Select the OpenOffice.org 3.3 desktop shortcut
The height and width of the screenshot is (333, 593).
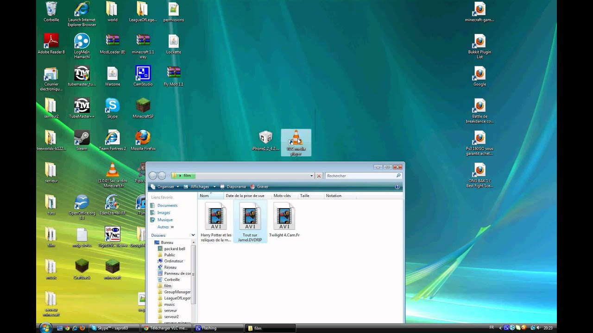click(x=82, y=207)
